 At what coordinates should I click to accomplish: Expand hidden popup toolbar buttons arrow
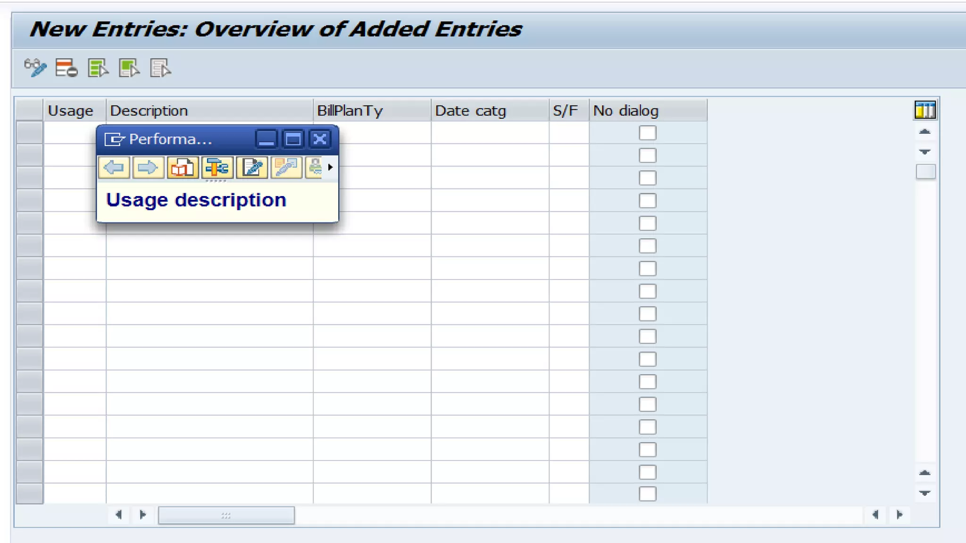(x=330, y=167)
